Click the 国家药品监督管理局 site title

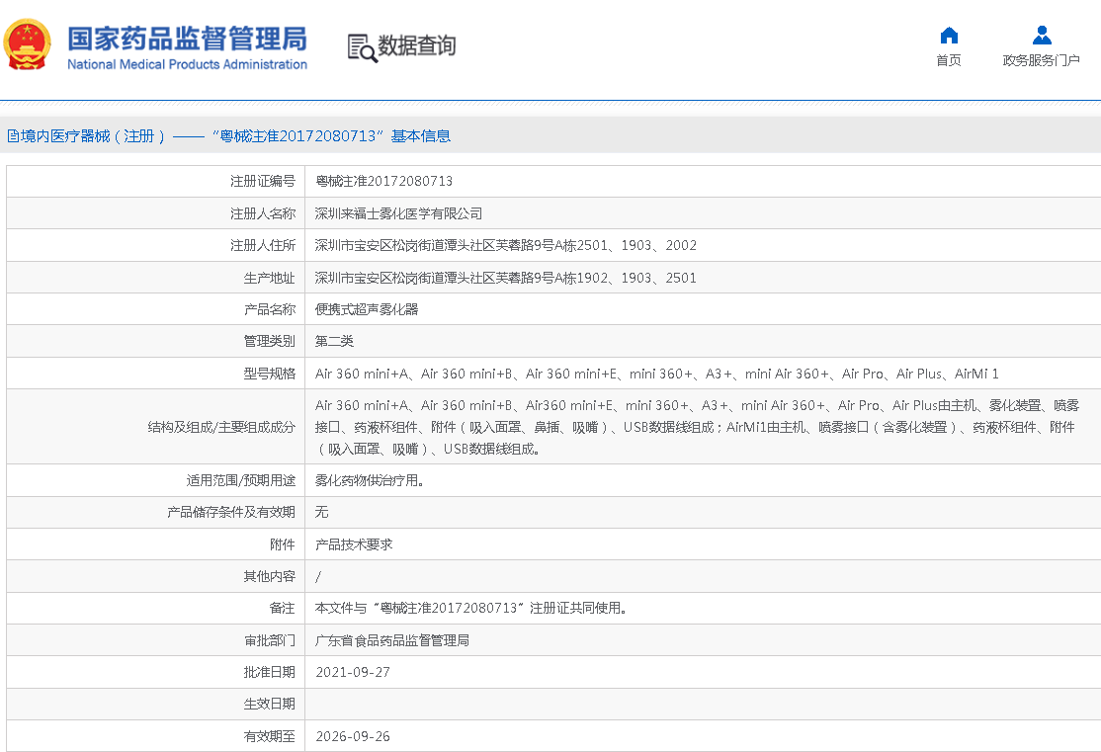187,40
